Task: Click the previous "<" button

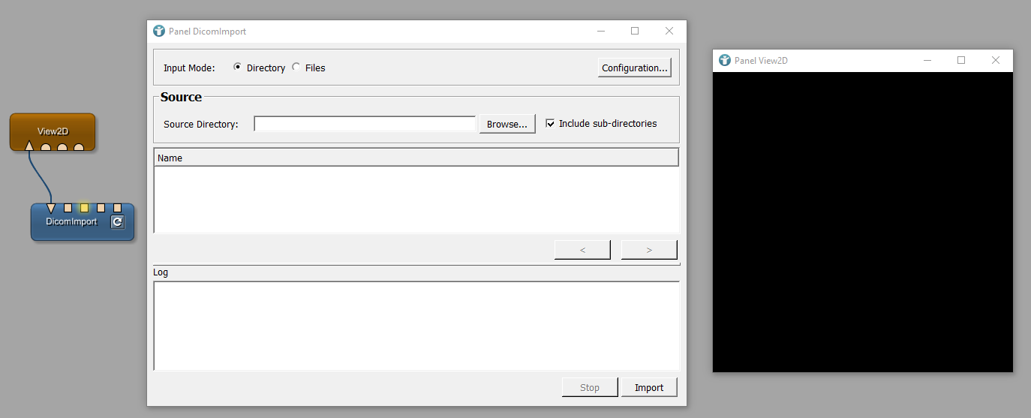Action: point(582,250)
